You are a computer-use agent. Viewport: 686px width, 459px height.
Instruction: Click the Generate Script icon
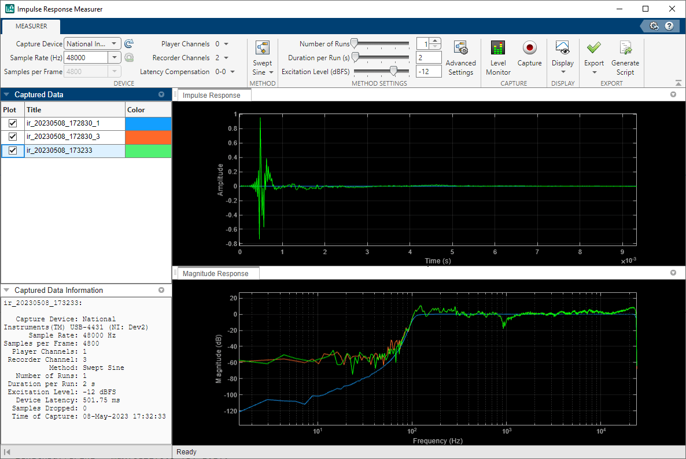click(x=625, y=56)
